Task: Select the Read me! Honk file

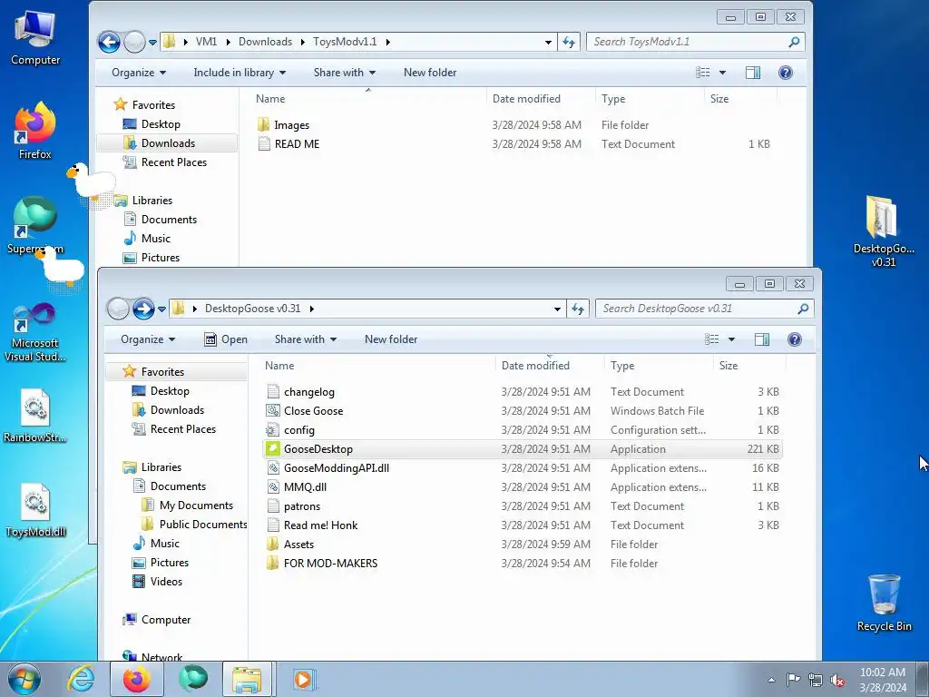Action: [x=522, y=525]
